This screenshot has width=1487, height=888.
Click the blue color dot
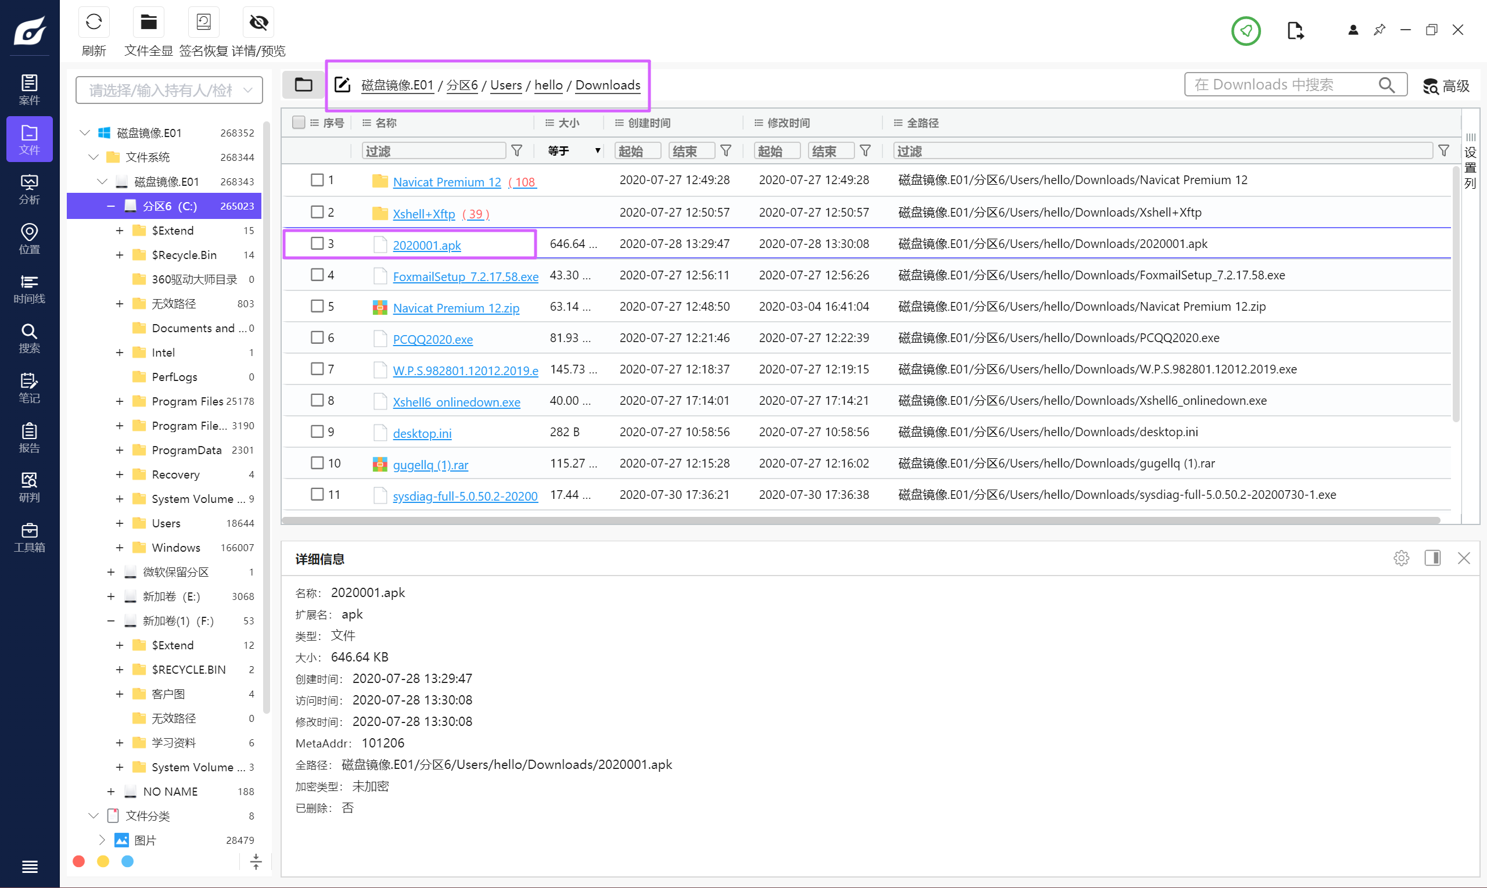click(127, 861)
